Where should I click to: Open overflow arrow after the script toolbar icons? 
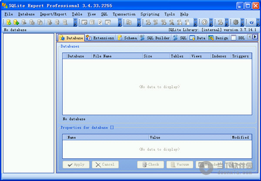point(195,23)
